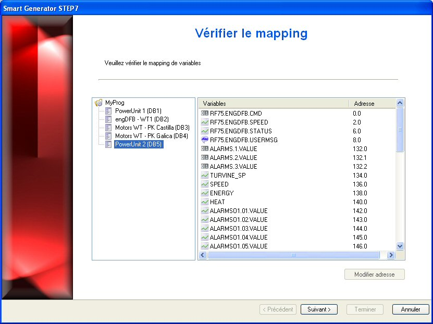Click the chart icon of TURVINE_SP
This screenshot has height=324, width=433.
pos(205,175)
